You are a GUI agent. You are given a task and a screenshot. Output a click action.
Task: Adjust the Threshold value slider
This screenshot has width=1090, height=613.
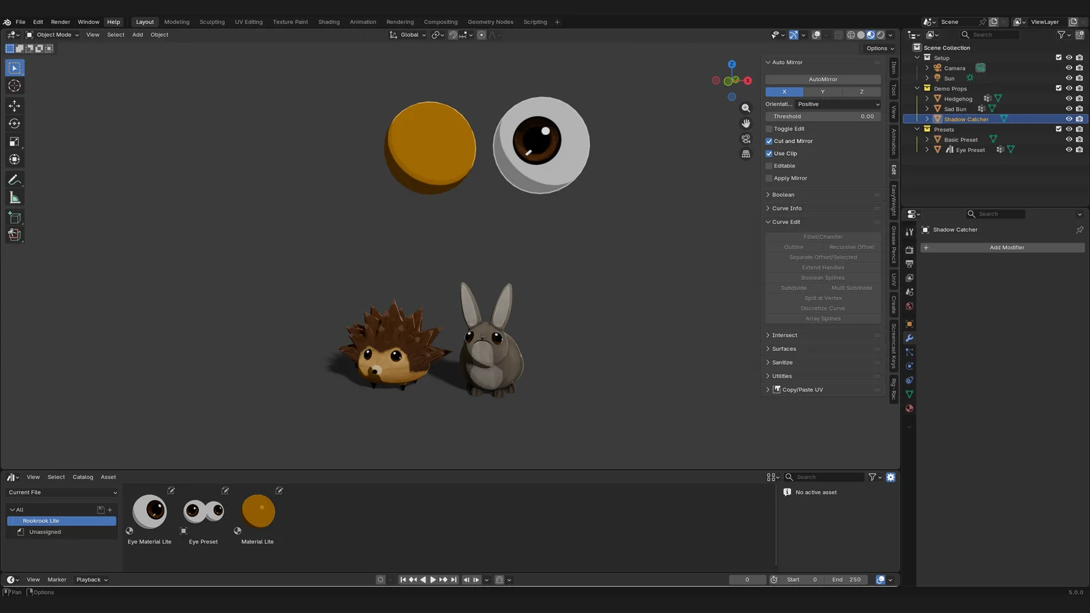pyautogui.click(x=822, y=116)
